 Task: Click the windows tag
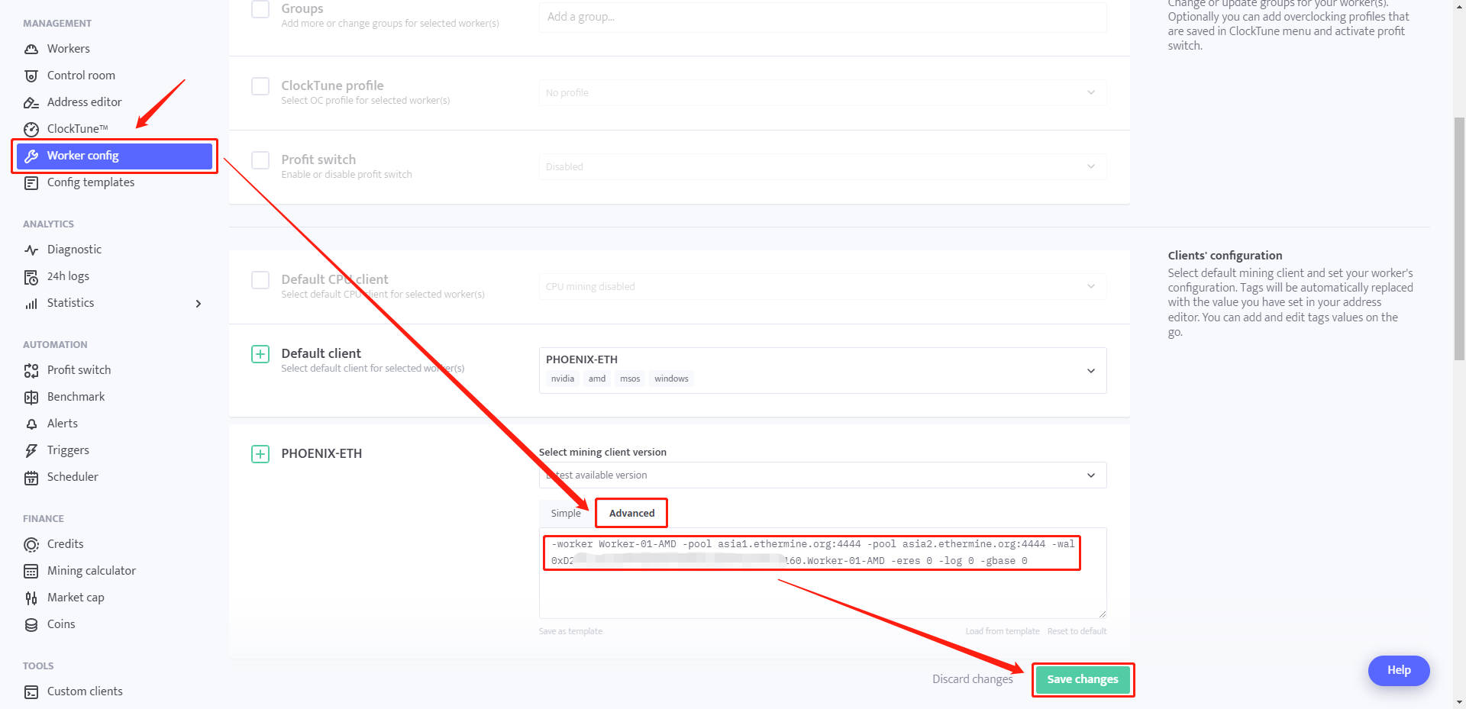[x=671, y=379]
